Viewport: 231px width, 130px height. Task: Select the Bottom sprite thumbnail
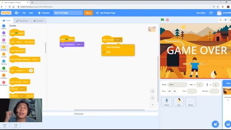191,102
